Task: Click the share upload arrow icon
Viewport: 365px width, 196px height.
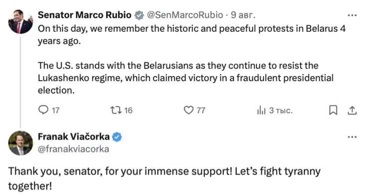Action: 352,110
